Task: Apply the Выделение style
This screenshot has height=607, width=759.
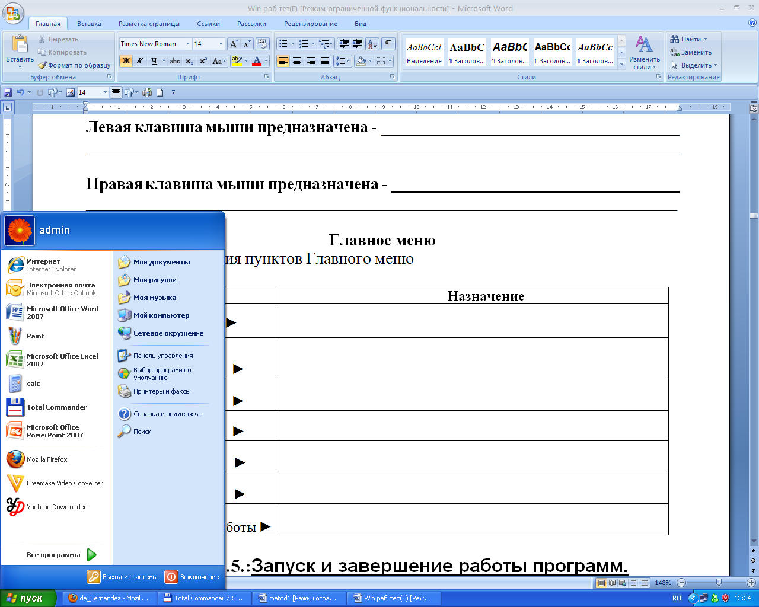Action: pyautogui.click(x=424, y=52)
